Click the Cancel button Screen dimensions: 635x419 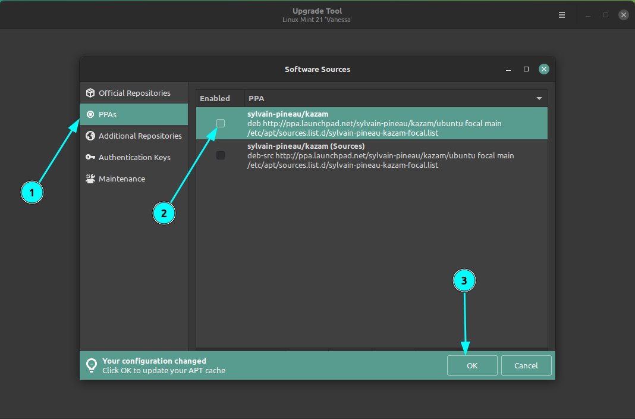point(526,365)
